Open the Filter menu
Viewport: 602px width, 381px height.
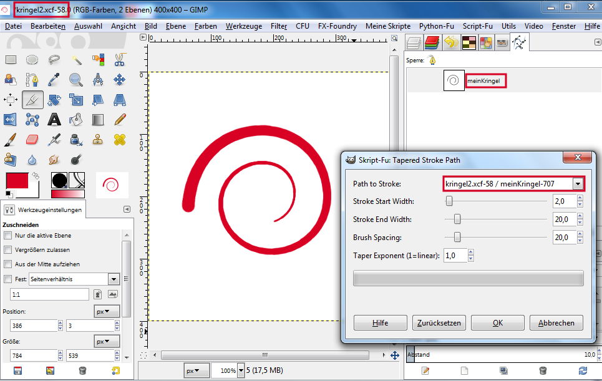click(x=279, y=26)
